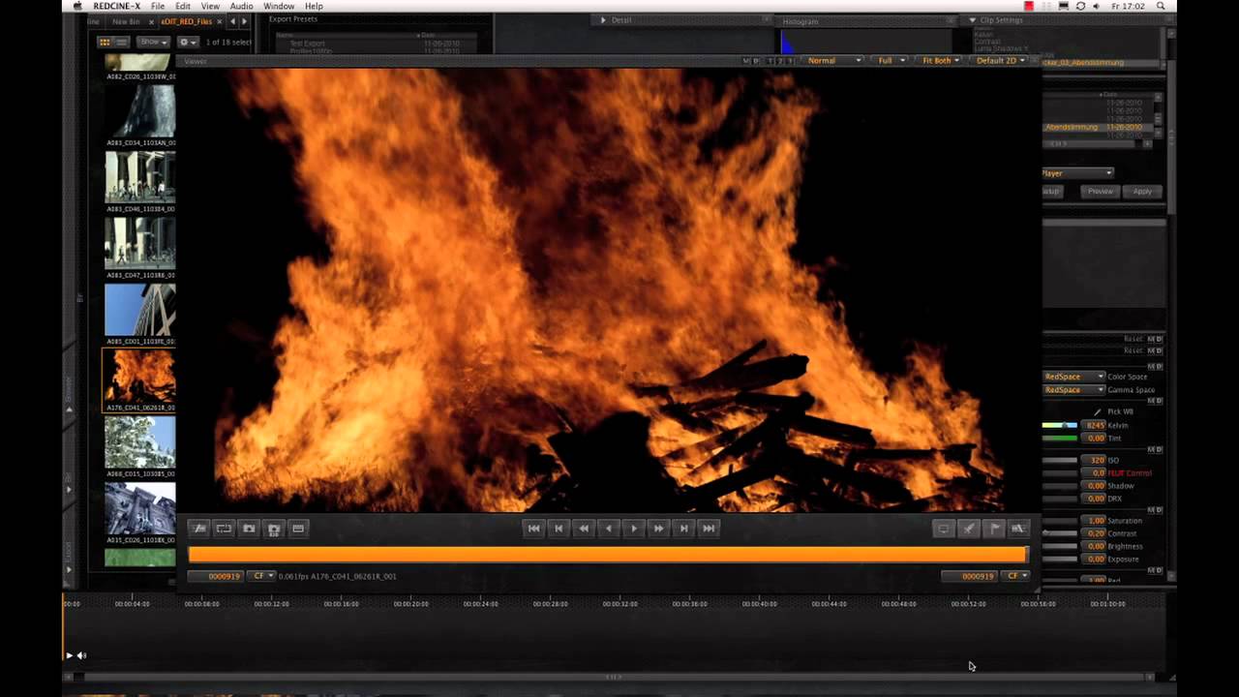Close the eDIT_RED_Files tab
Viewport: 1239px width, 697px height.
tap(220, 21)
